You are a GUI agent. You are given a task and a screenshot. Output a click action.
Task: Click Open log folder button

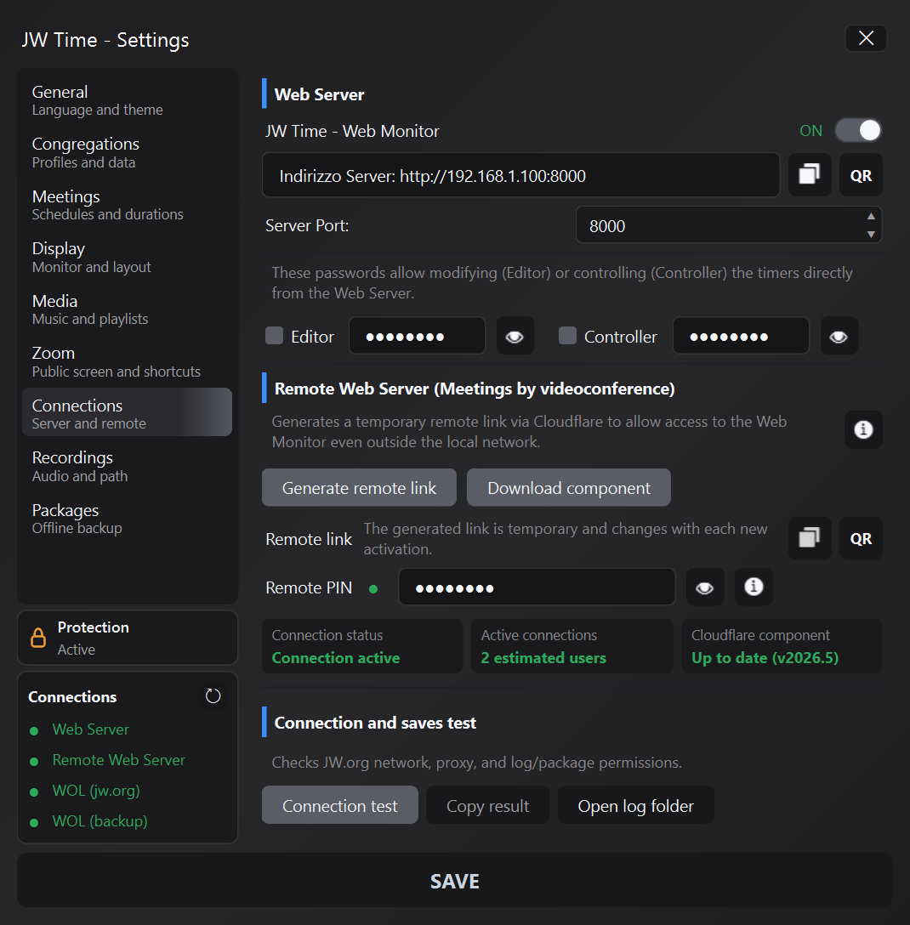[635, 805]
